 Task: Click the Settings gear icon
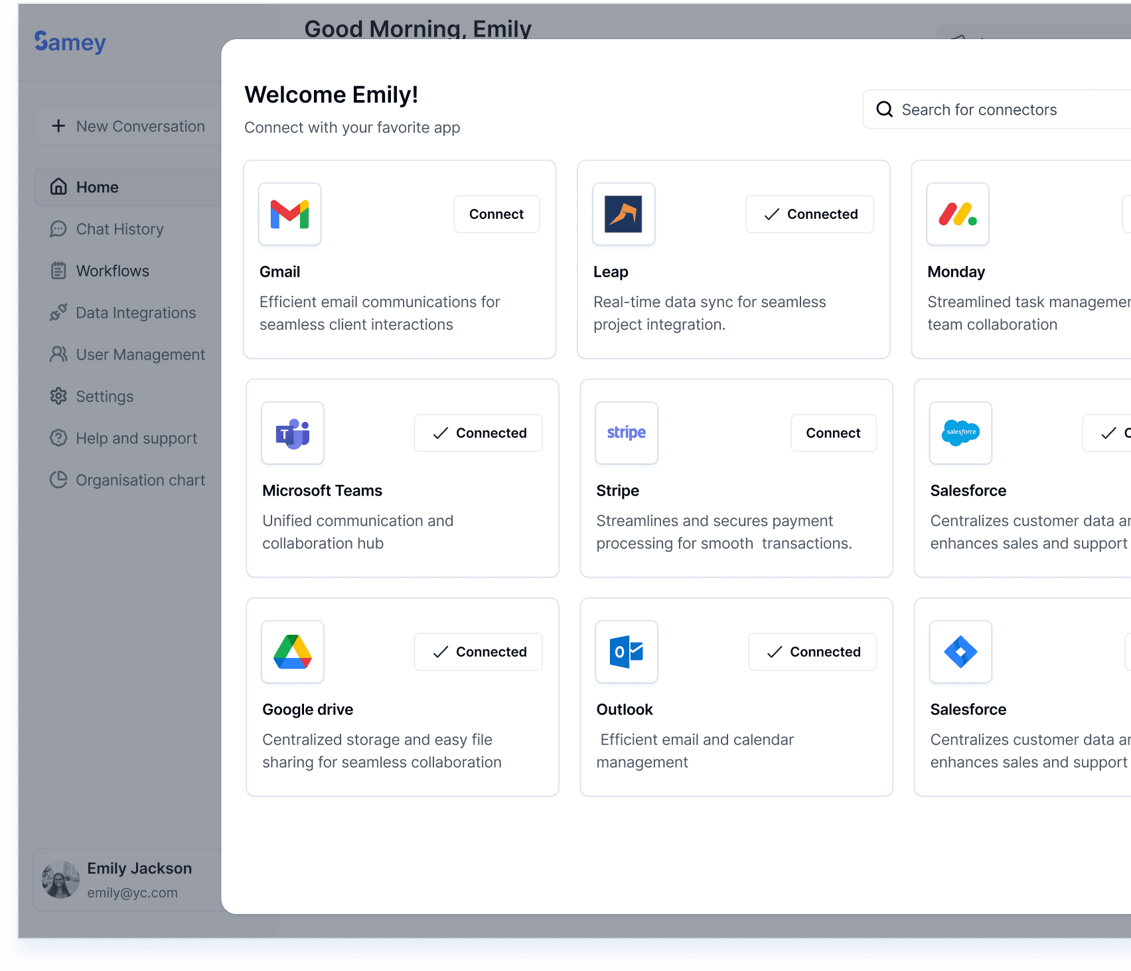(x=58, y=396)
